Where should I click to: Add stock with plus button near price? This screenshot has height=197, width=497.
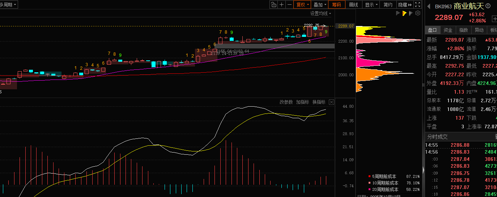[494, 19]
